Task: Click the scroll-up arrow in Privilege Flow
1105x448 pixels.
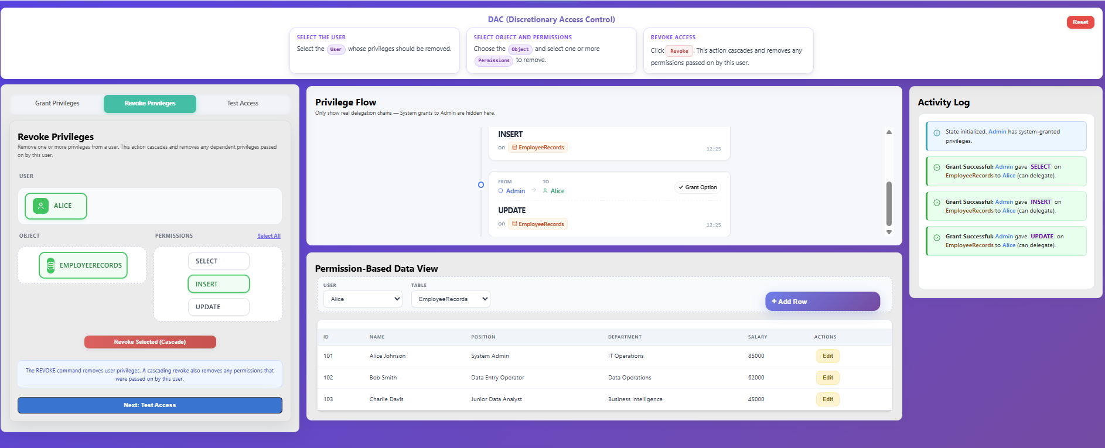Action: (x=889, y=132)
